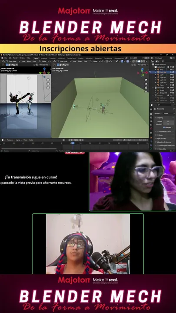Open Pose Mode dropdown in user perspective viewport
Screen dimensions: 176x313
(x=64, y=61)
